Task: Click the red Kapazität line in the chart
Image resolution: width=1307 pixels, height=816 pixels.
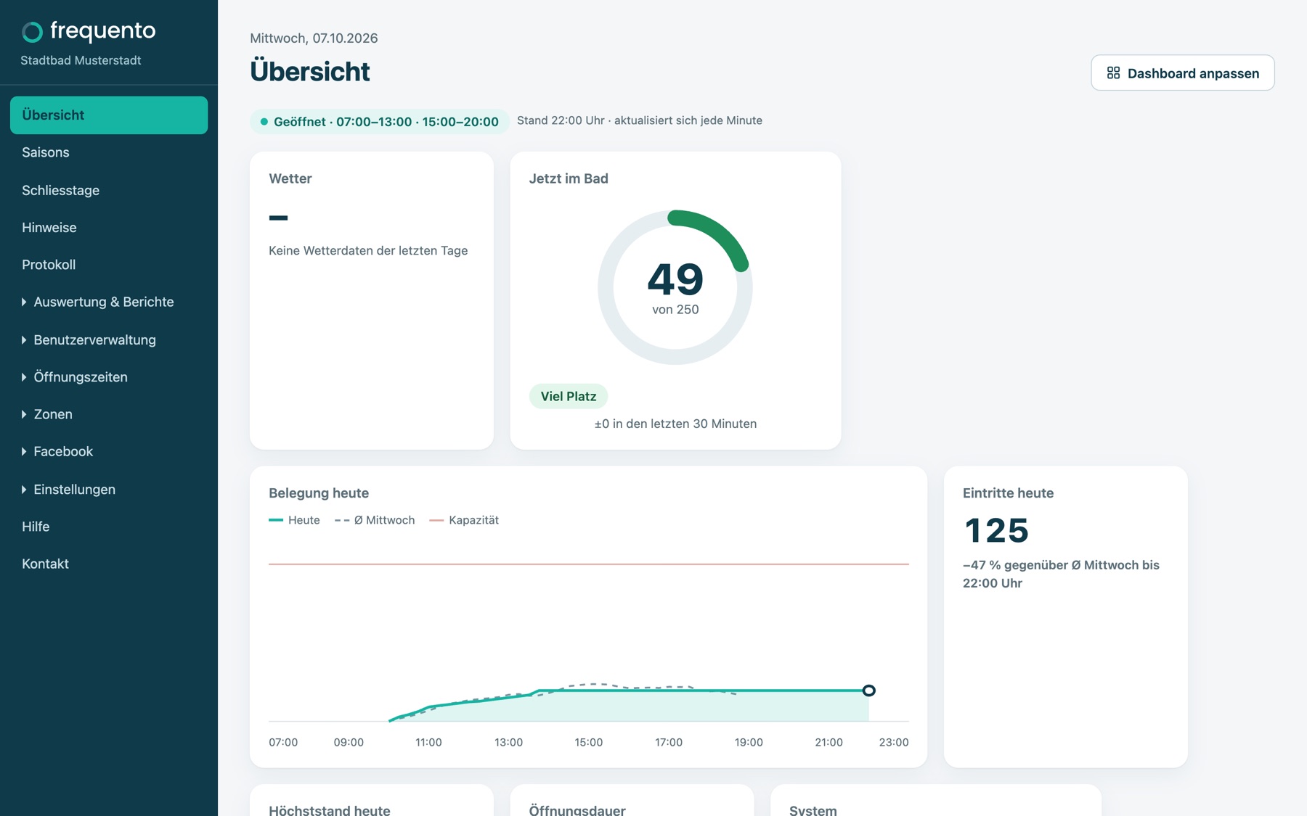Action: [588, 564]
